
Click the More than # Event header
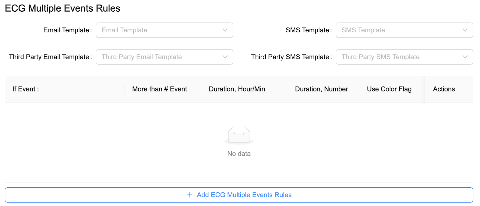(159, 89)
